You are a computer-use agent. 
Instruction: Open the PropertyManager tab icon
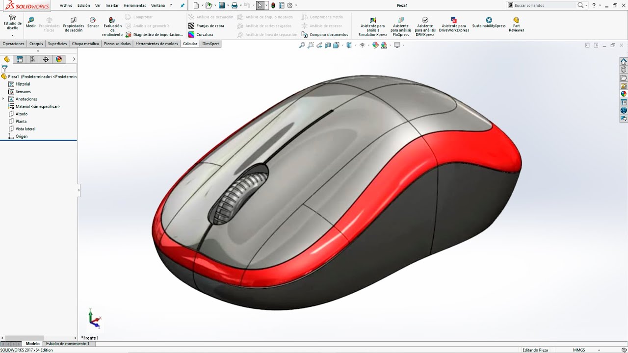pyautogui.click(x=20, y=59)
